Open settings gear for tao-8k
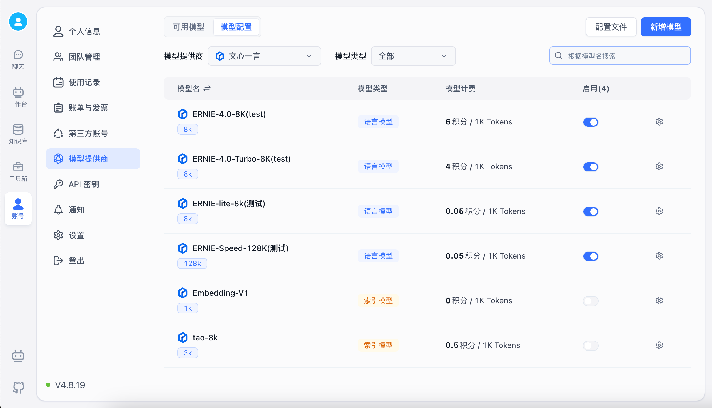 (659, 345)
